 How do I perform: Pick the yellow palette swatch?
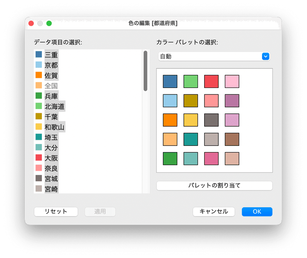coord(191,120)
